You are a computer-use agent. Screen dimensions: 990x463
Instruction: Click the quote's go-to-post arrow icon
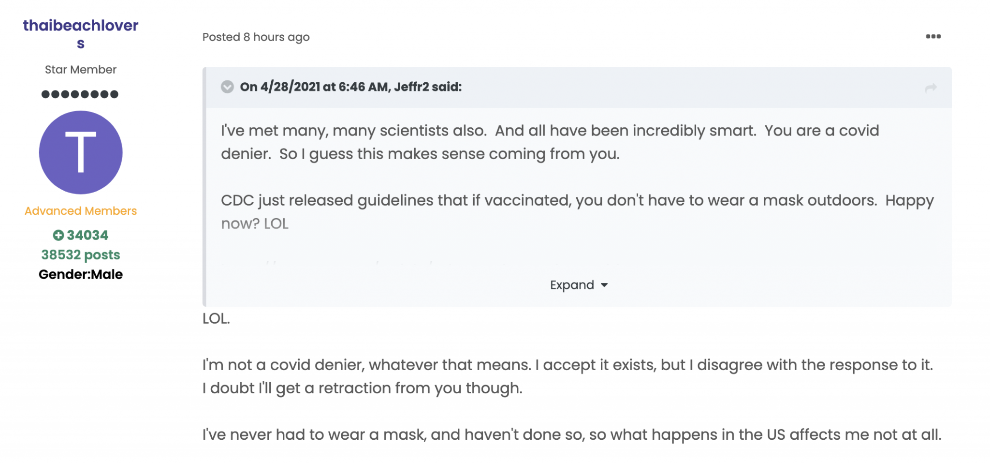(931, 88)
